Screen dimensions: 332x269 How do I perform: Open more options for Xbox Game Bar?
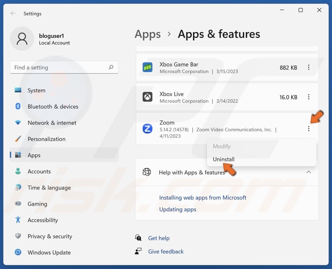click(x=309, y=67)
